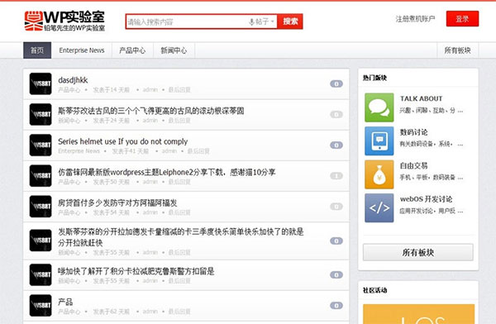Click admin author under dasdjhkk post

point(150,90)
